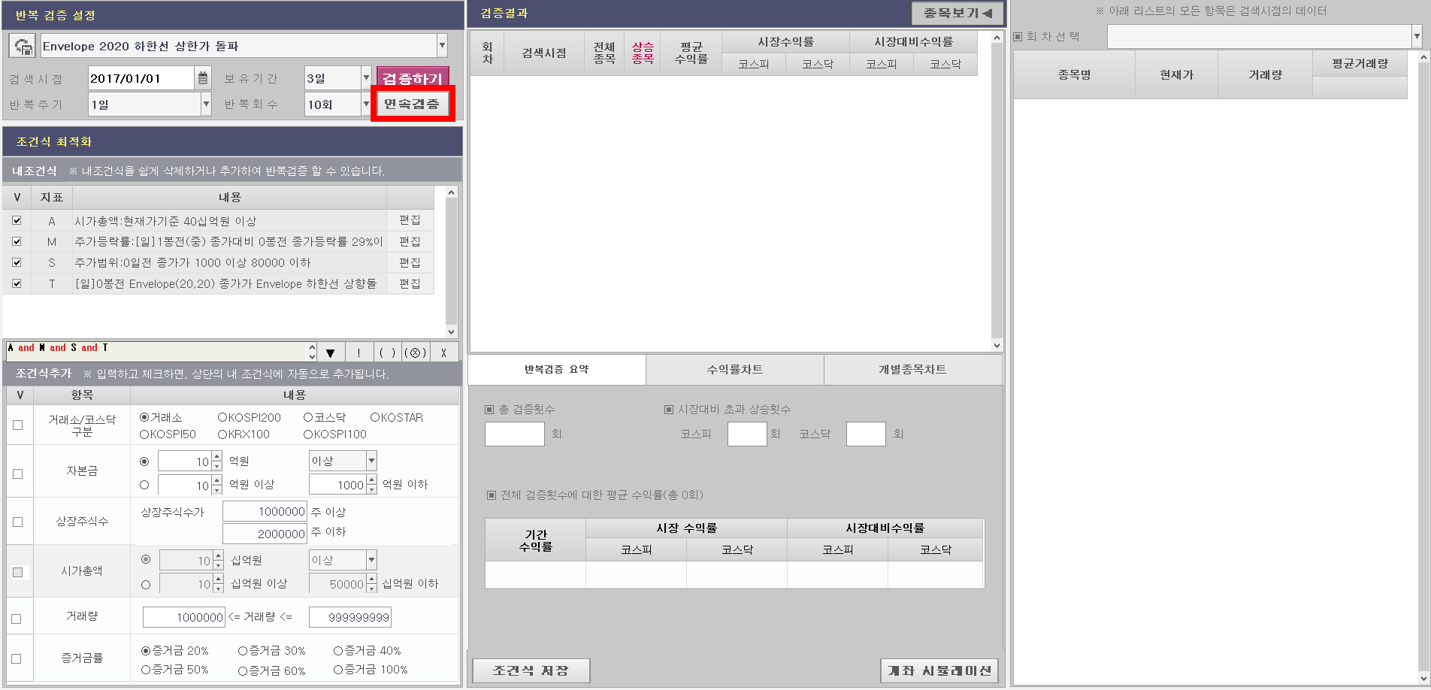1431x690 pixels.
Task: Click the 자본금 1000 억원 이하 stepper
Action: pos(371,485)
